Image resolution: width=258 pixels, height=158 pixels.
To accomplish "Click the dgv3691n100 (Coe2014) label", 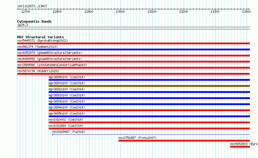I will 67,89.
